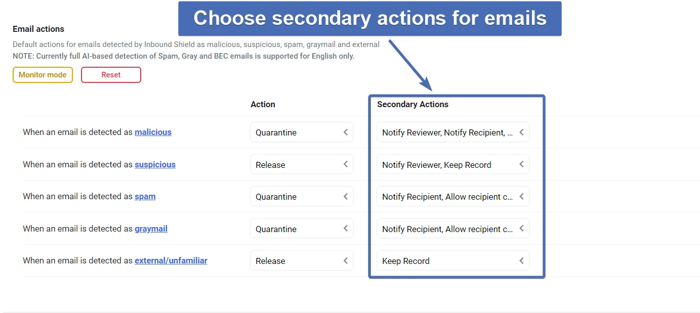This screenshot has width=700, height=313.
Task: Open the malicious email Action dropdown
Action: click(301, 132)
